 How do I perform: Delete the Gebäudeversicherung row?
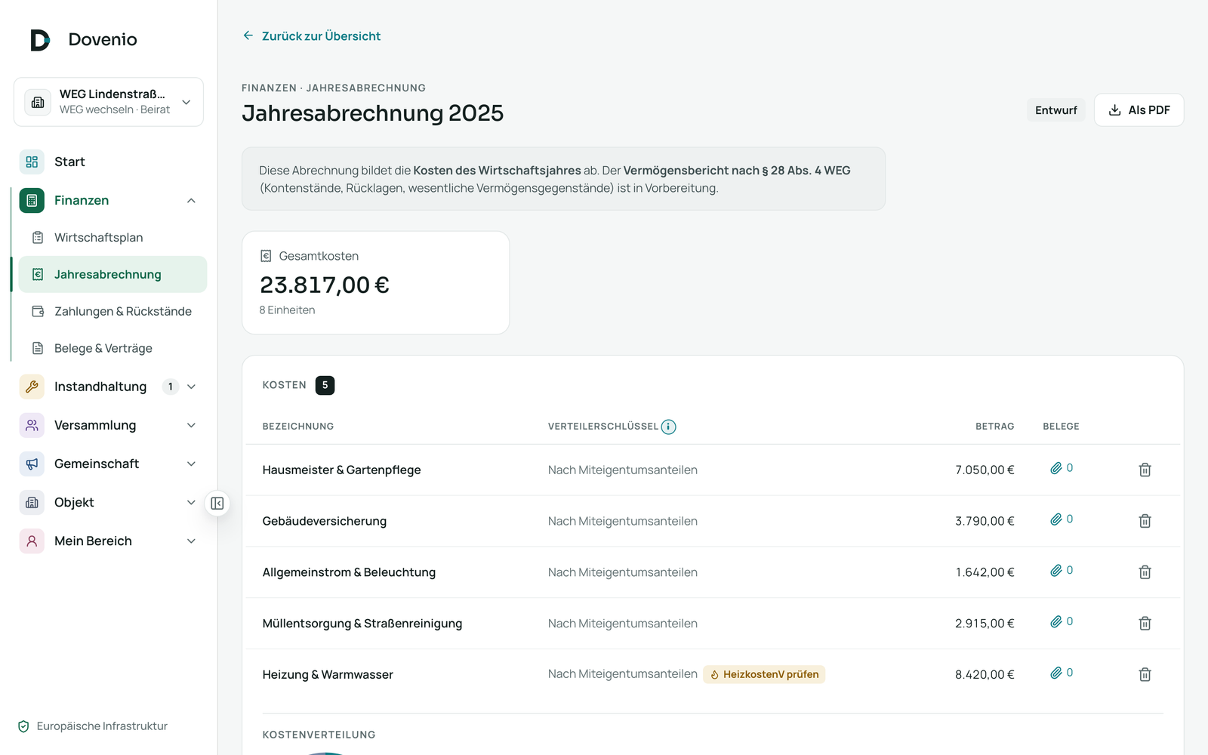pyautogui.click(x=1145, y=521)
